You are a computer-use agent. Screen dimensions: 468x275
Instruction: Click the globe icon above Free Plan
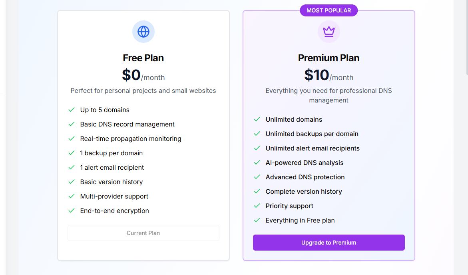[x=143, y=32]
